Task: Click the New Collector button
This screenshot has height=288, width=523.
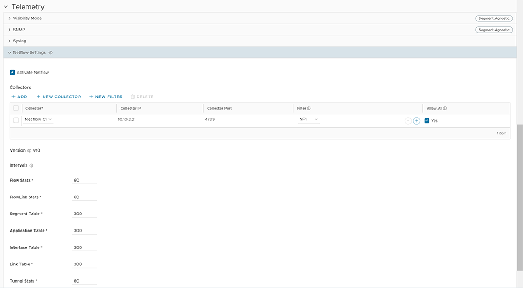Action: pyautogui.click(x=58, y=97)
